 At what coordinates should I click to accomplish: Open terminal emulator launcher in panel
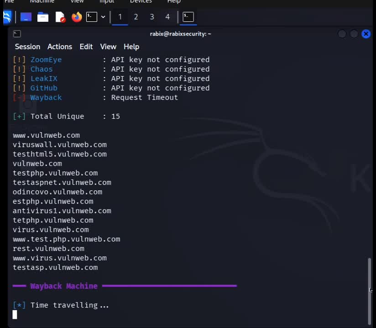[x=92, y=17]
